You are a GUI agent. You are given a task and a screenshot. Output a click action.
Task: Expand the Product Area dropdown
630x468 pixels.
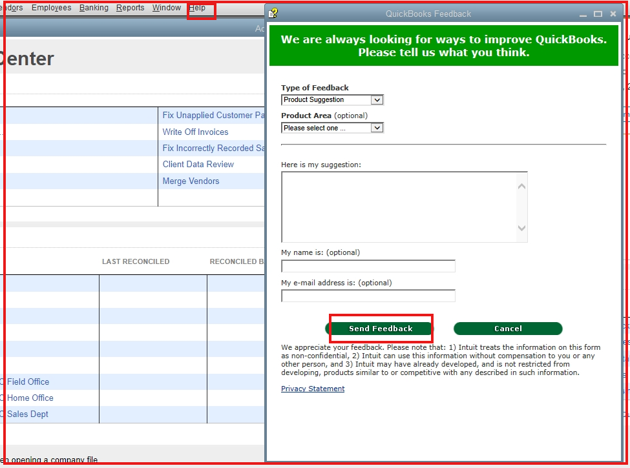point(377,128)
